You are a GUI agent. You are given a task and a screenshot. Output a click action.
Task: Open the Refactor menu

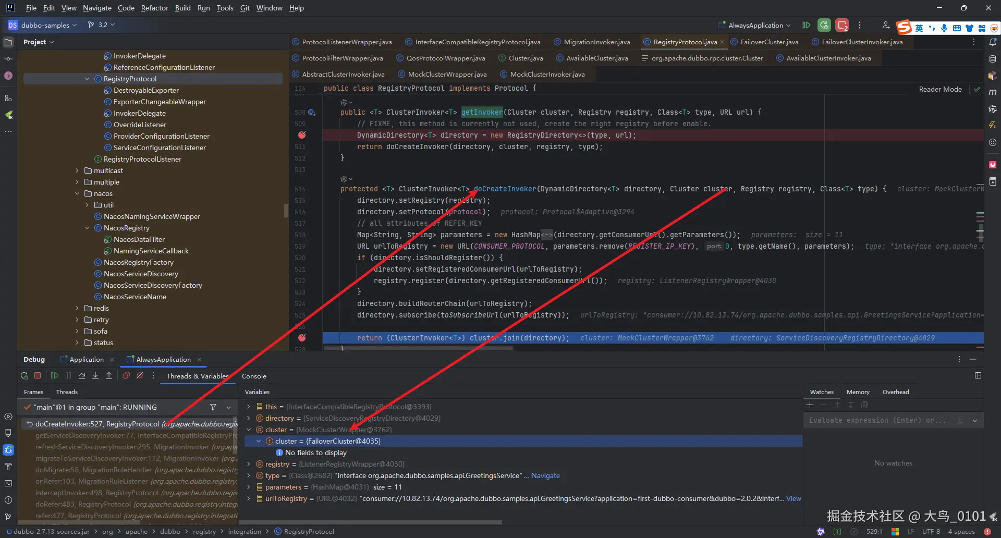pos(155,8)
